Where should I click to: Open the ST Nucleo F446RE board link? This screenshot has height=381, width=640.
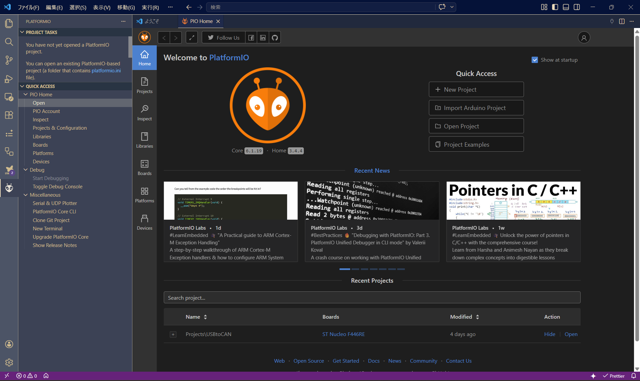(343, 334)
